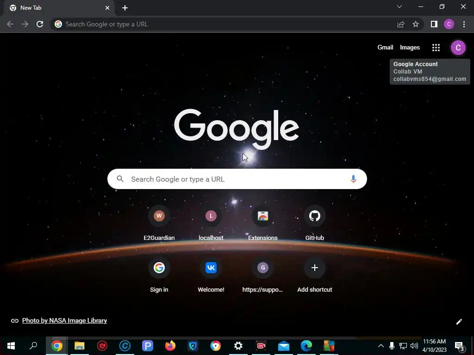Close the New Tab tab

coord(107,8)
